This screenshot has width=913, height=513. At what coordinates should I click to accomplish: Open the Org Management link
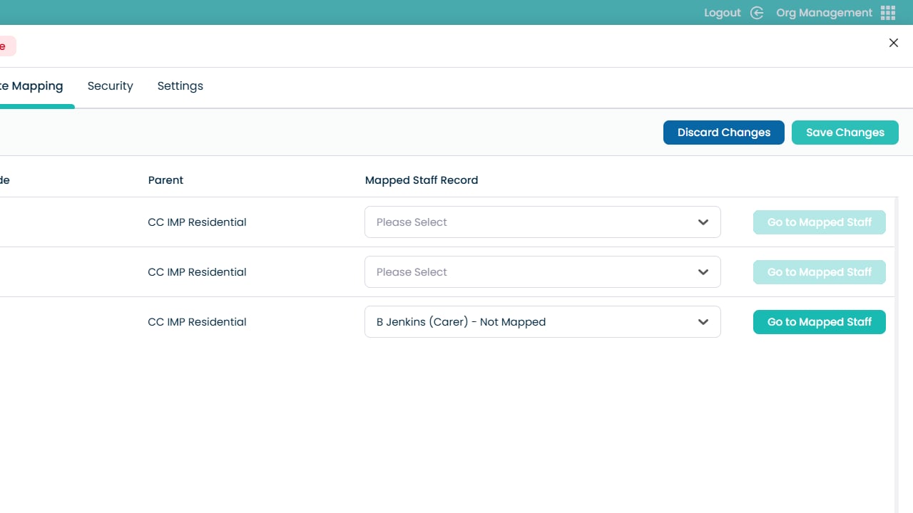(x=824, y=13)
